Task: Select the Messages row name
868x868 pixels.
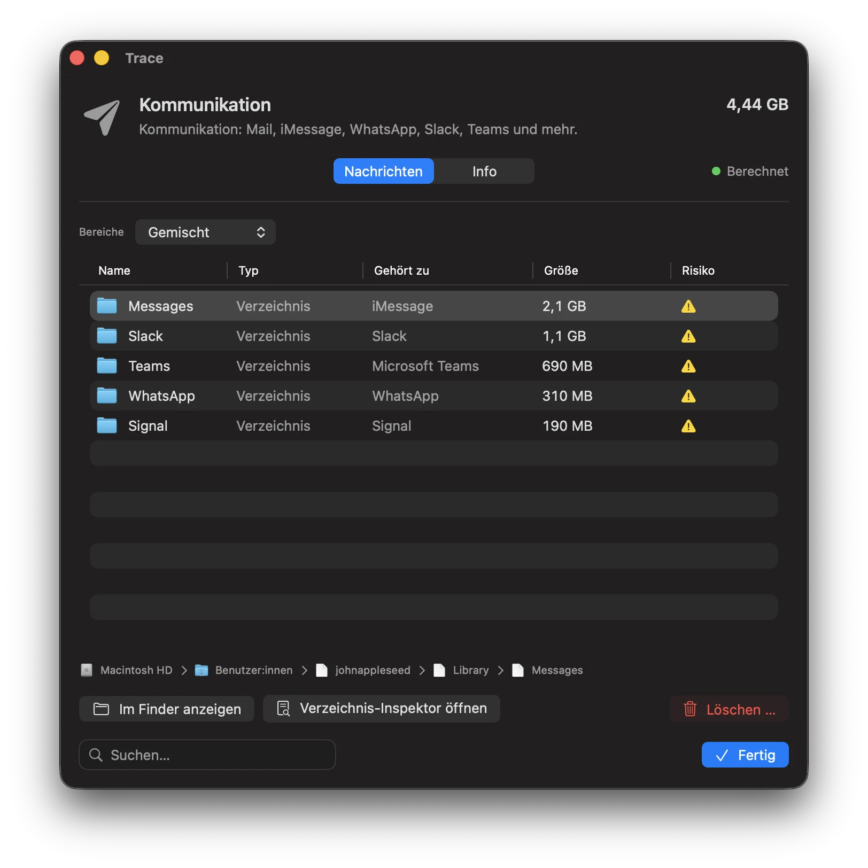Action: click(x=161, y=306)
